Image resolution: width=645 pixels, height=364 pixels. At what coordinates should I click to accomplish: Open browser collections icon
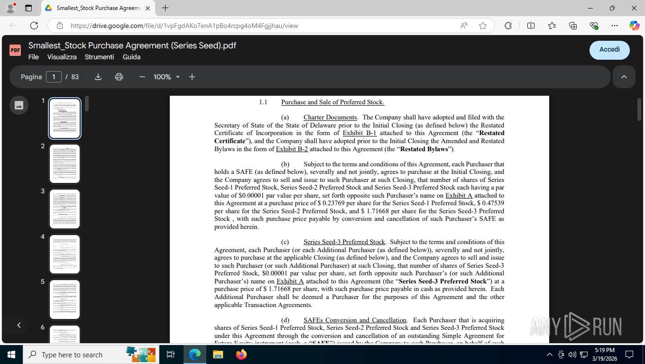click(x=573, y=26)
